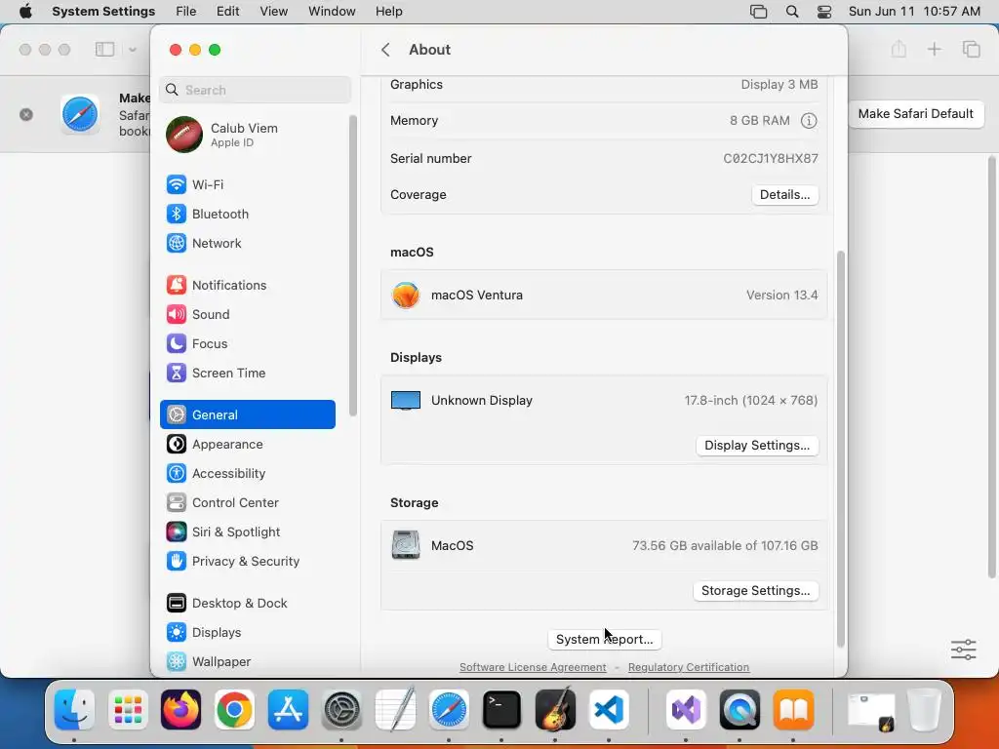Open Books app from the Dock
The height and width of the screenshot is (749, 999).
click(x=793, y=710)
